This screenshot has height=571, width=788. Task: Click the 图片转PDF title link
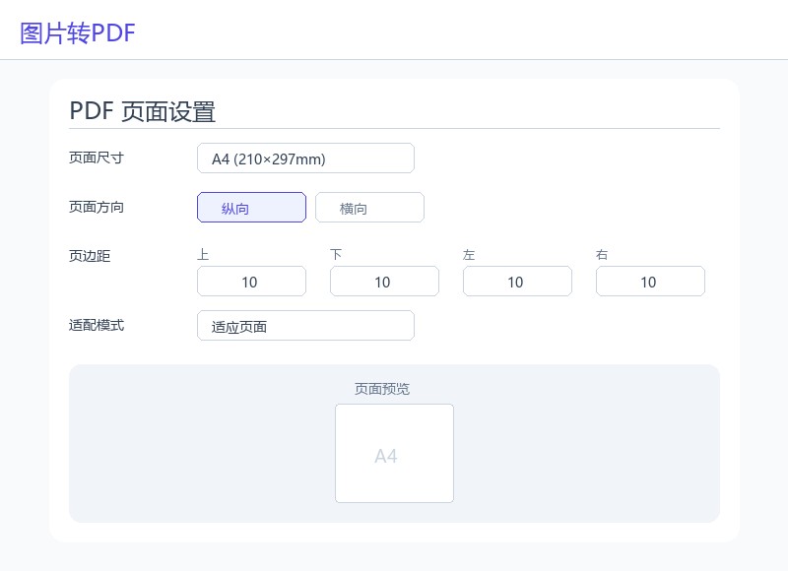coord(78,33)
